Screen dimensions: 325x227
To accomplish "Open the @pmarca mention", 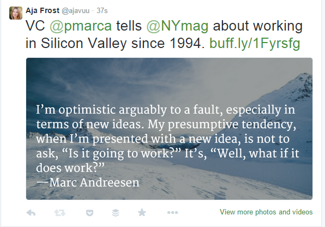I will pyautogui.click(x=81, y=26).
